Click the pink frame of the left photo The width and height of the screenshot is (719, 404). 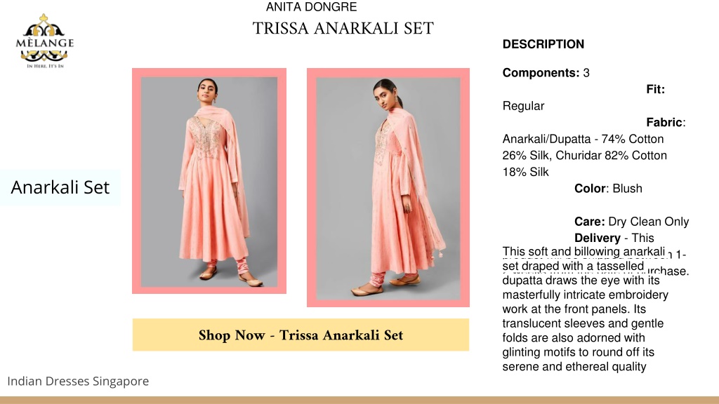[x=136, y=181]
